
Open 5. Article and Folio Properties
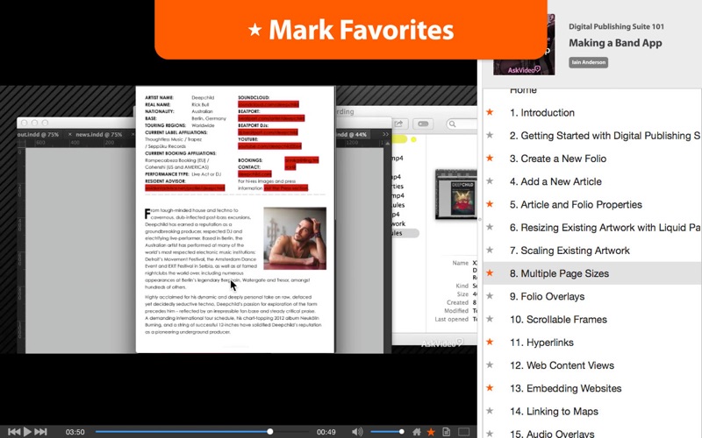pos(576,205)
